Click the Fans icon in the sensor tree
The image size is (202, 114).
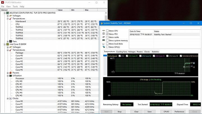pyautogui.click(x=11, y=41)
